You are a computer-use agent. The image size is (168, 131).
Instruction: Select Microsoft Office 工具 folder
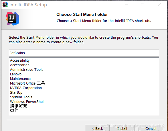[27, 83]
